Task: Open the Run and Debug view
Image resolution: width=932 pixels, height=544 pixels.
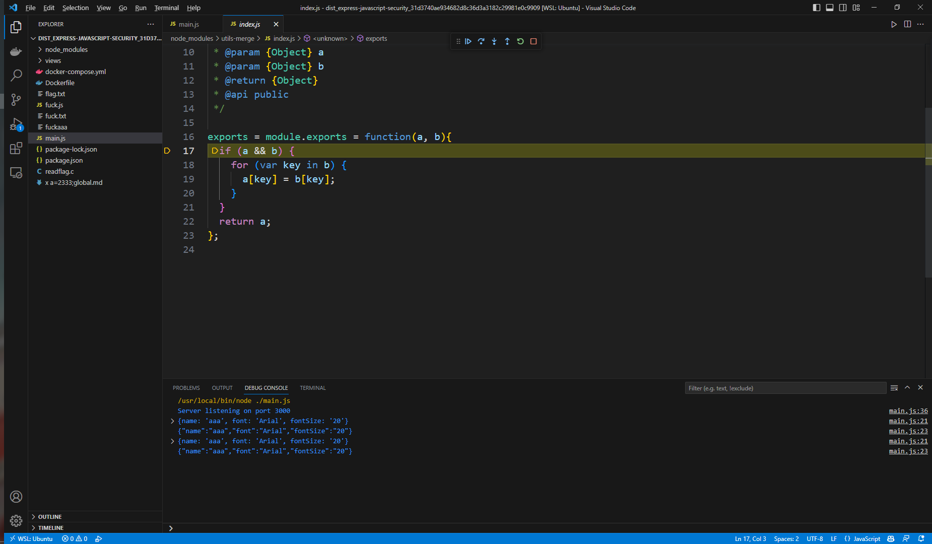Action: 16,124
